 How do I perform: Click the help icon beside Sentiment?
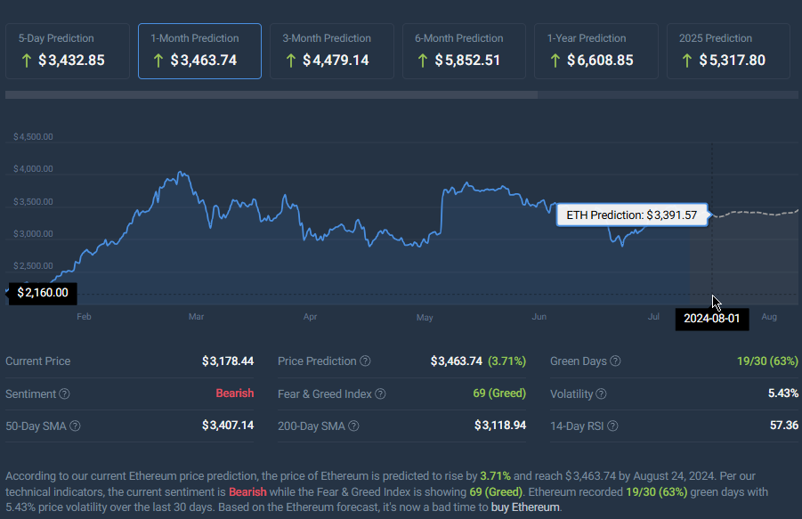pyautogui.click(x=64, y=393)
